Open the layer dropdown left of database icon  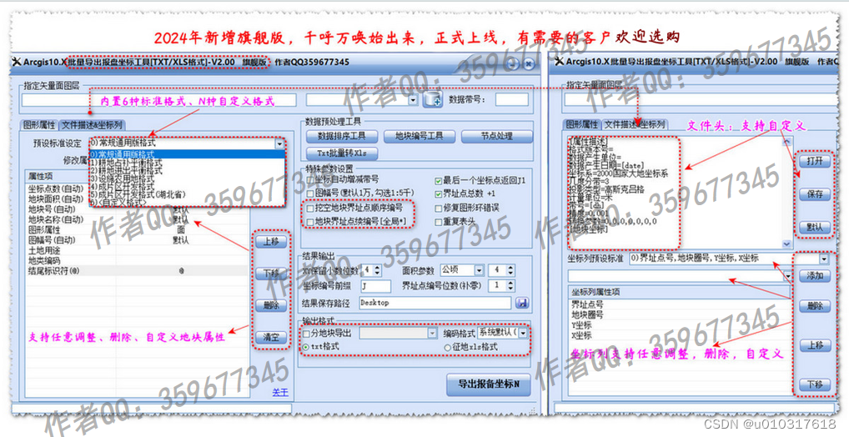click(413, 100)
